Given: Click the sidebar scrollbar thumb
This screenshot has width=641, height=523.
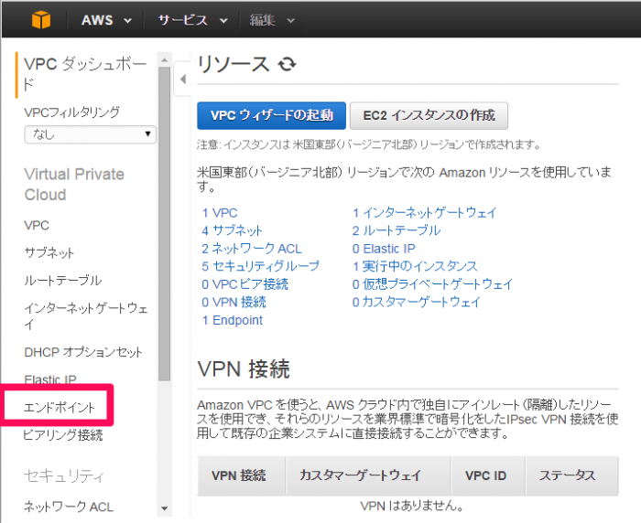Looking at the screenshot, I should tap(164, 224).
